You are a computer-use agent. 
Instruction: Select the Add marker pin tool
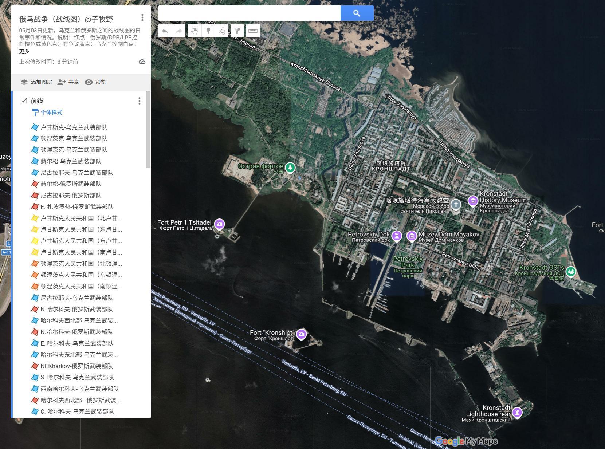(x=208, y=31)
